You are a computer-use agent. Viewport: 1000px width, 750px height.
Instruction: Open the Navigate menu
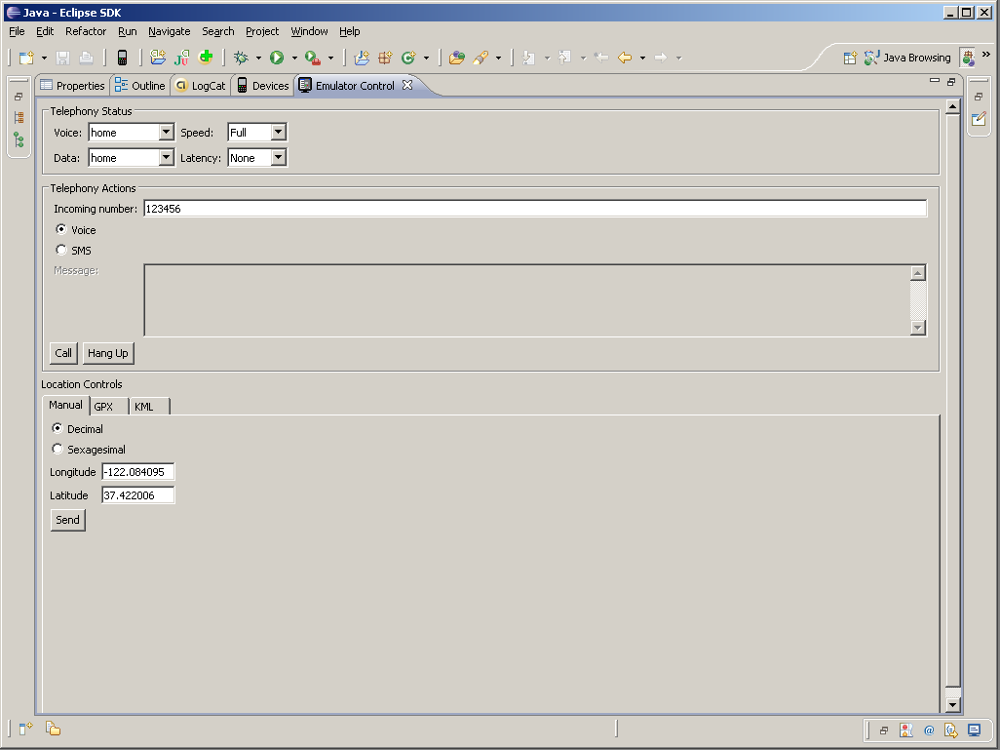(169, 31)
